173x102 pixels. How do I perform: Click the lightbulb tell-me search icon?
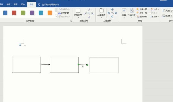[x=39, y=5]
